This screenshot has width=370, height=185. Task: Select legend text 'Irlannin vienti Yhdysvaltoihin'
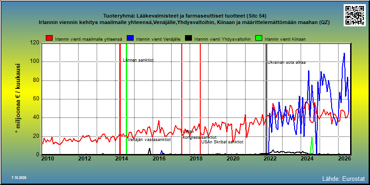pos(222,39)
